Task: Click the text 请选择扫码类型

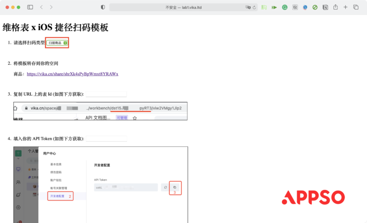Action: pos(29,43)
